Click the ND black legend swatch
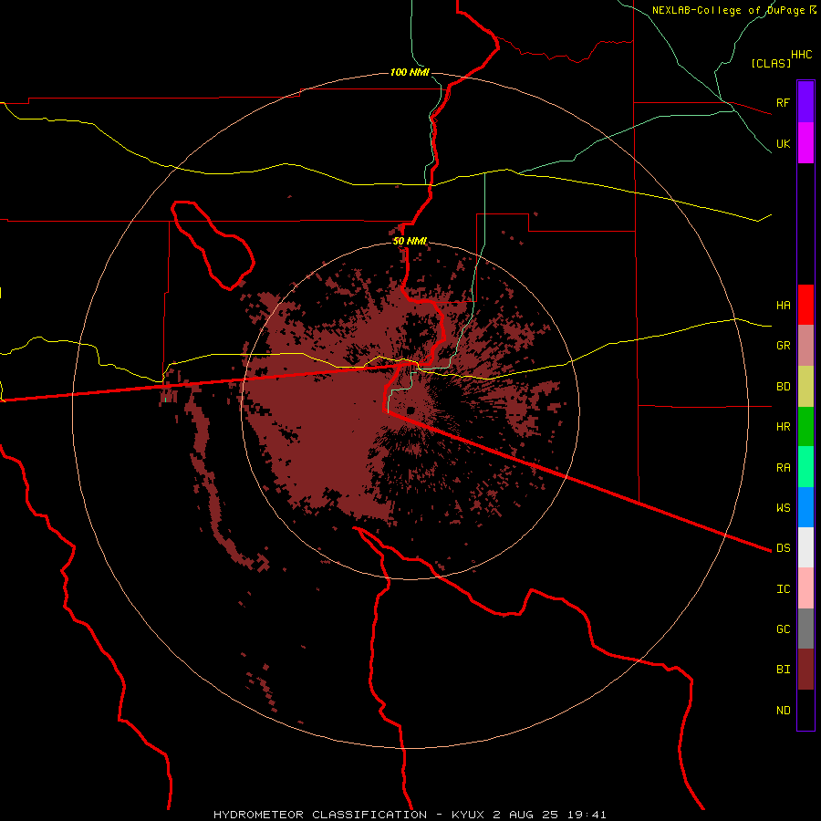The image size is (821, 821). 805,710
